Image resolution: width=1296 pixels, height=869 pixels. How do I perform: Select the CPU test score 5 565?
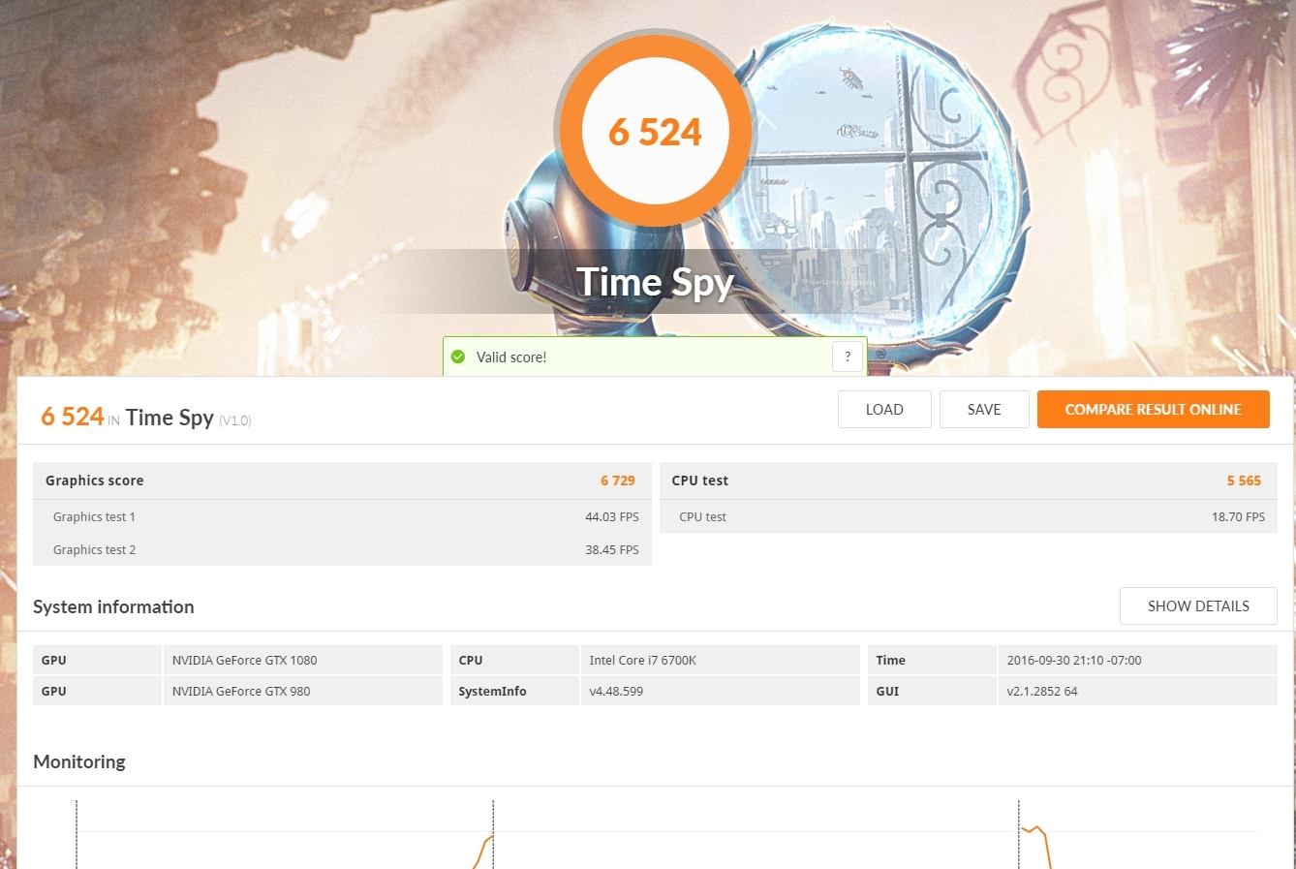coord(1244,481)
